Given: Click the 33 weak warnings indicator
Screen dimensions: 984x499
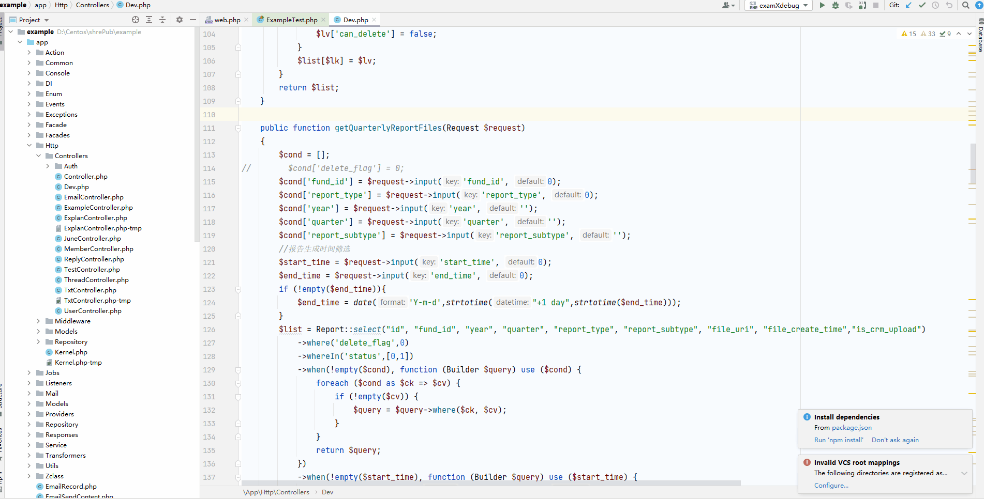Looking at the screenshot, I should (928, 34).
